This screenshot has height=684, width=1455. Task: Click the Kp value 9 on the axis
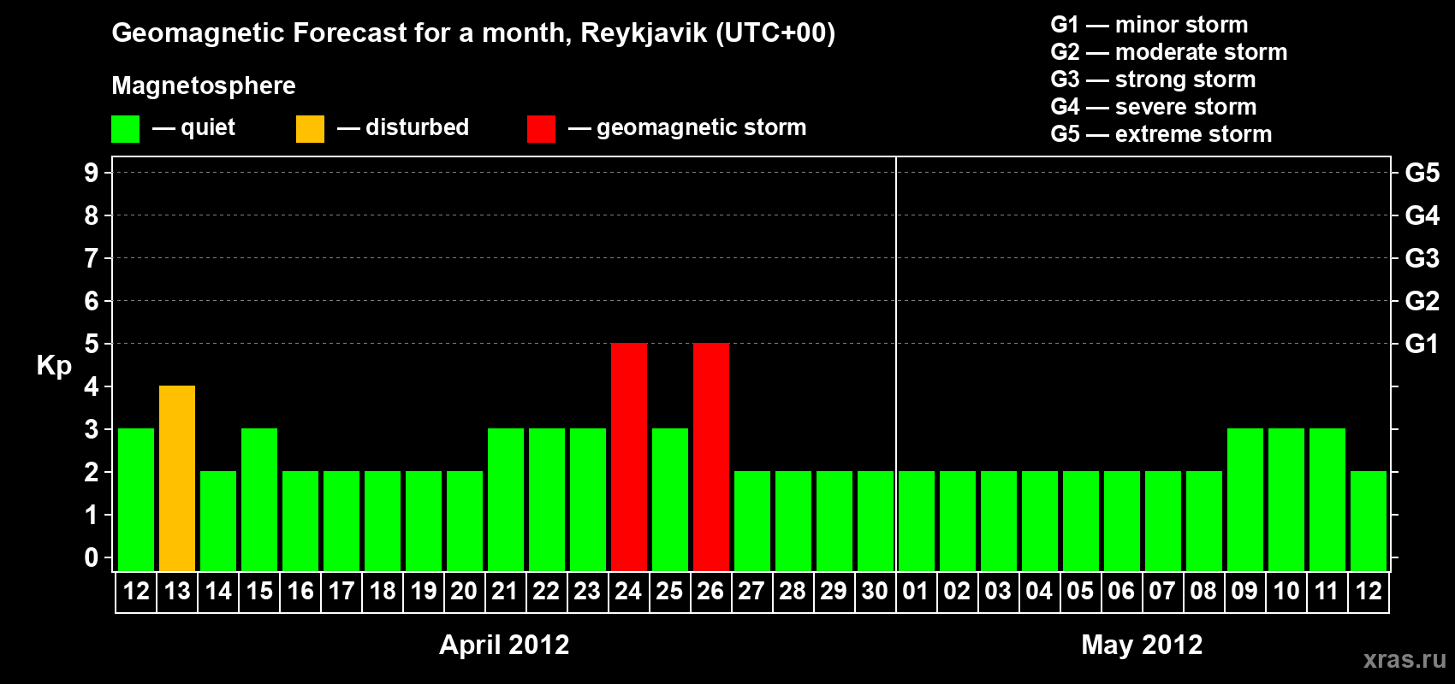[92, 173]
